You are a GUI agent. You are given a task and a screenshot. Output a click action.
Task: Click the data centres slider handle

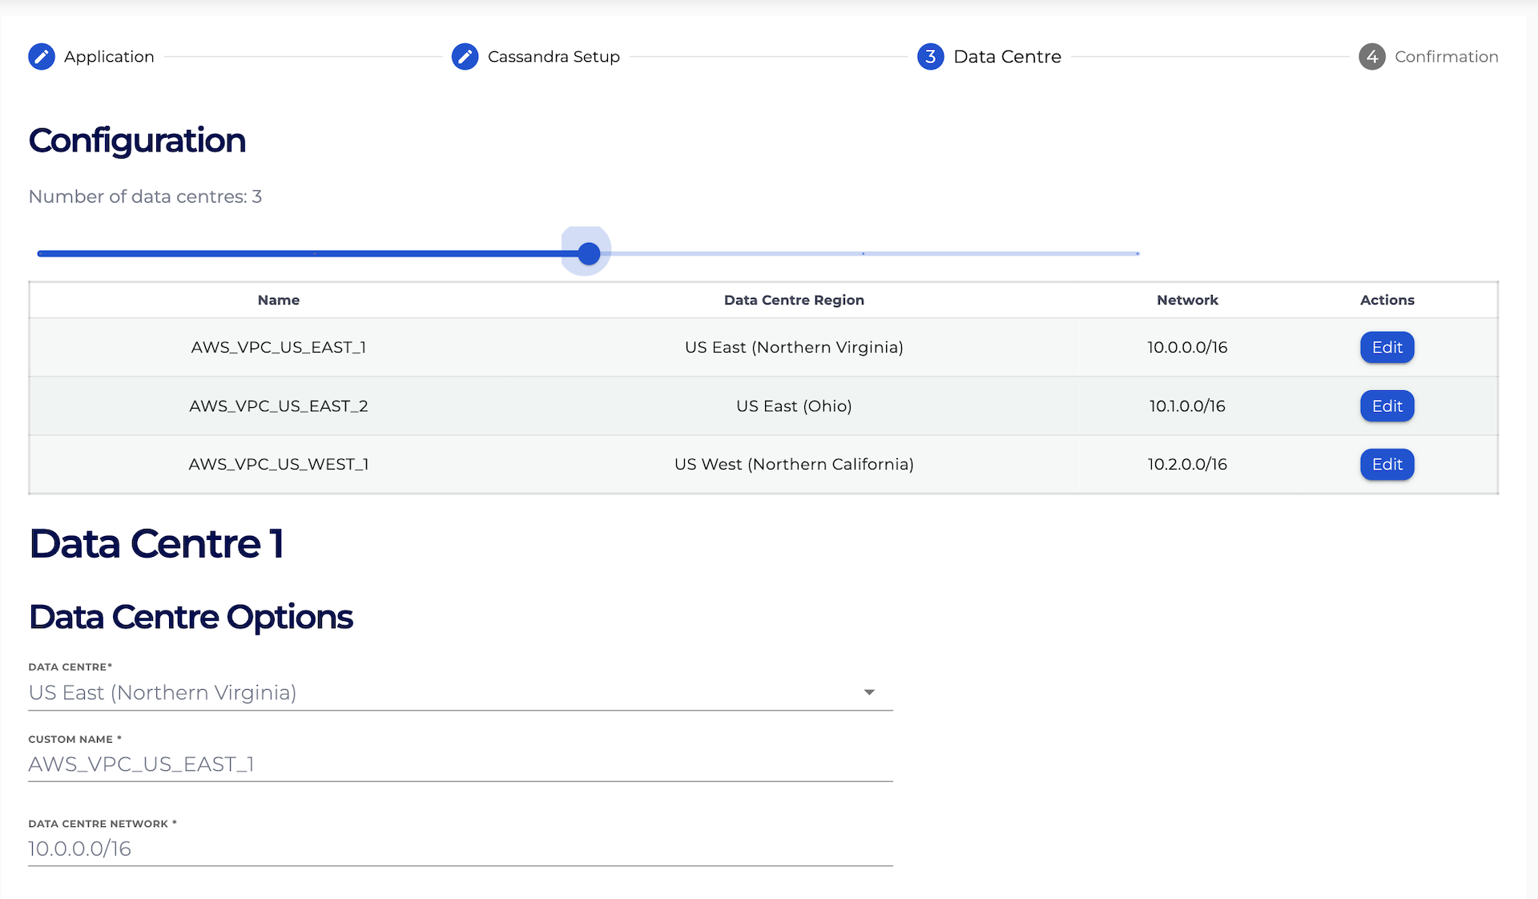point(589,254)
